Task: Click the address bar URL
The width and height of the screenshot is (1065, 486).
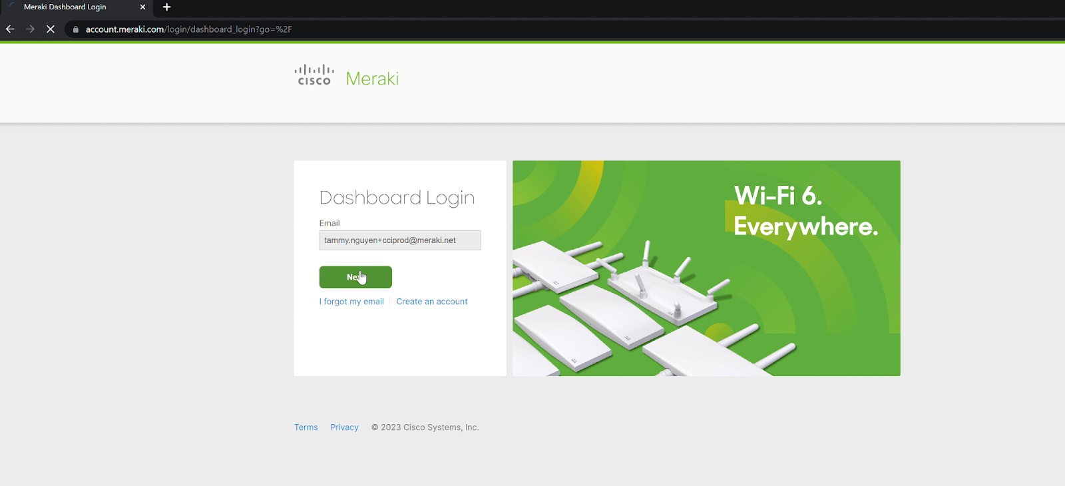Action: [189, 29]
